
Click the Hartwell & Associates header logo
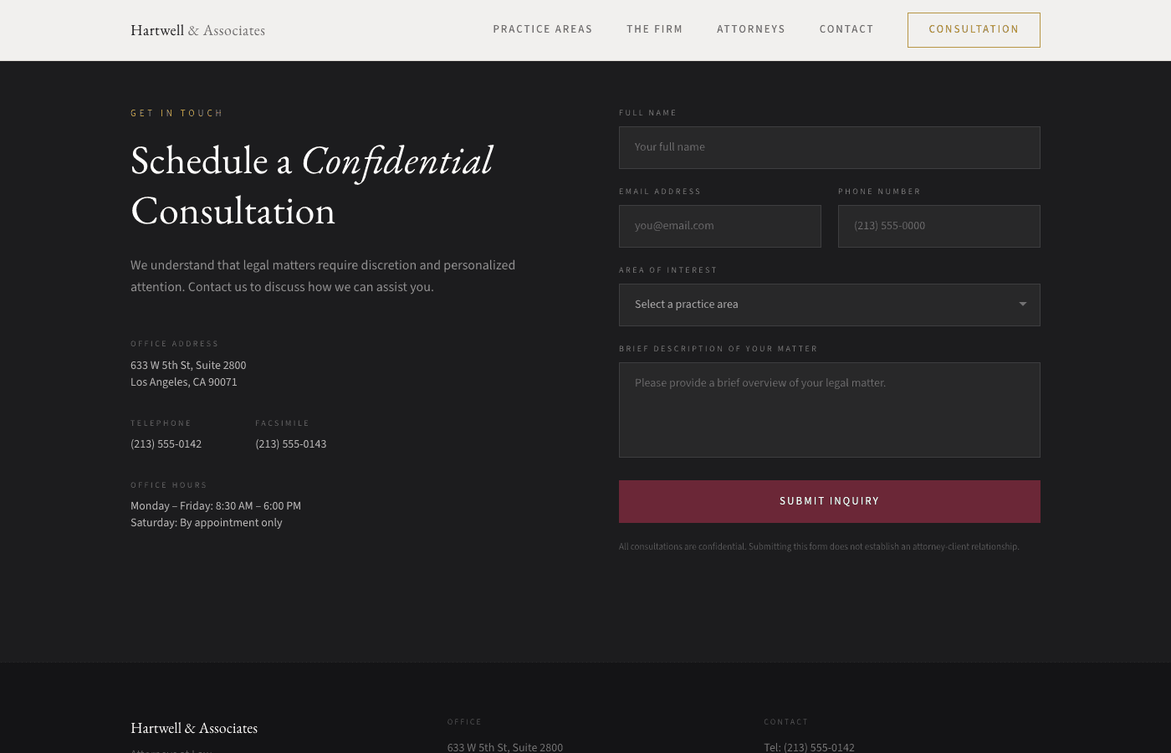[197, 29]
